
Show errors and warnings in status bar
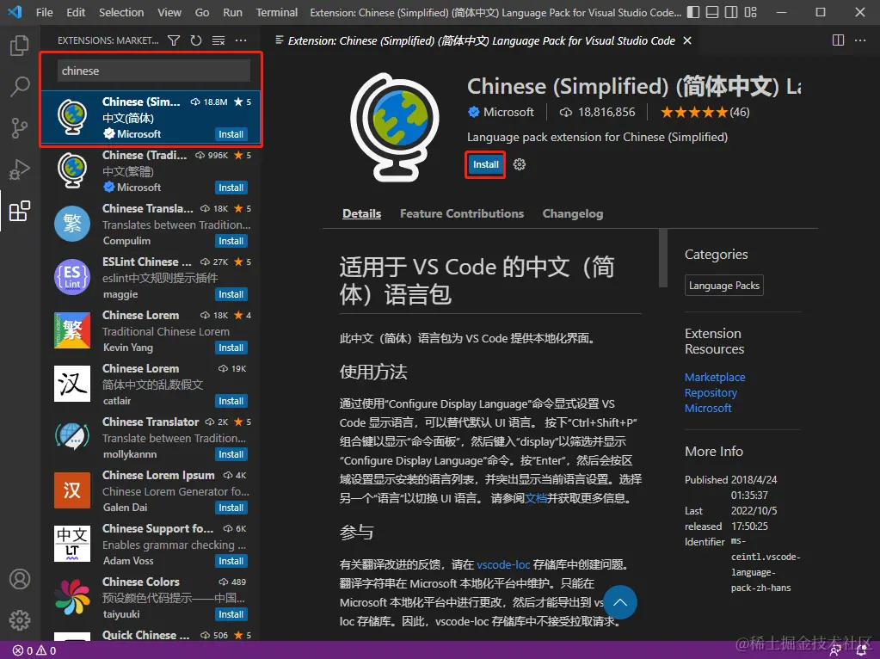pyautogui.click(x=34, y=650)
